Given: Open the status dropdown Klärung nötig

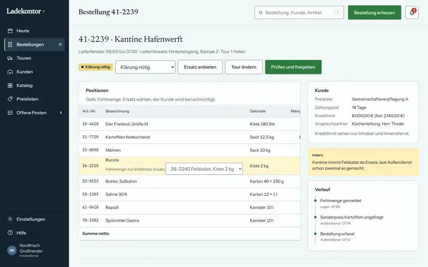Looking at the screenshot, I should [x=145, y=67].
